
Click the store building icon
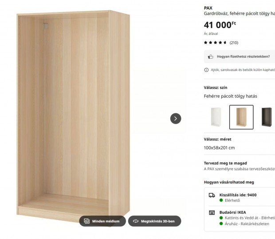[x=212, y=213]
